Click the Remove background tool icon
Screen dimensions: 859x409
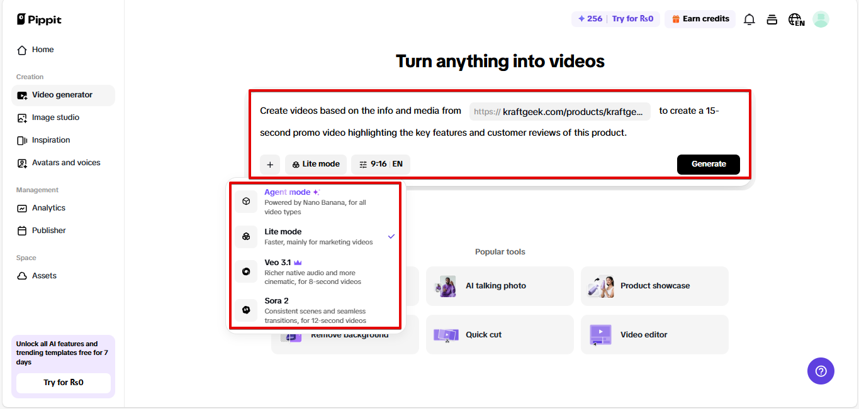point(291,336)
